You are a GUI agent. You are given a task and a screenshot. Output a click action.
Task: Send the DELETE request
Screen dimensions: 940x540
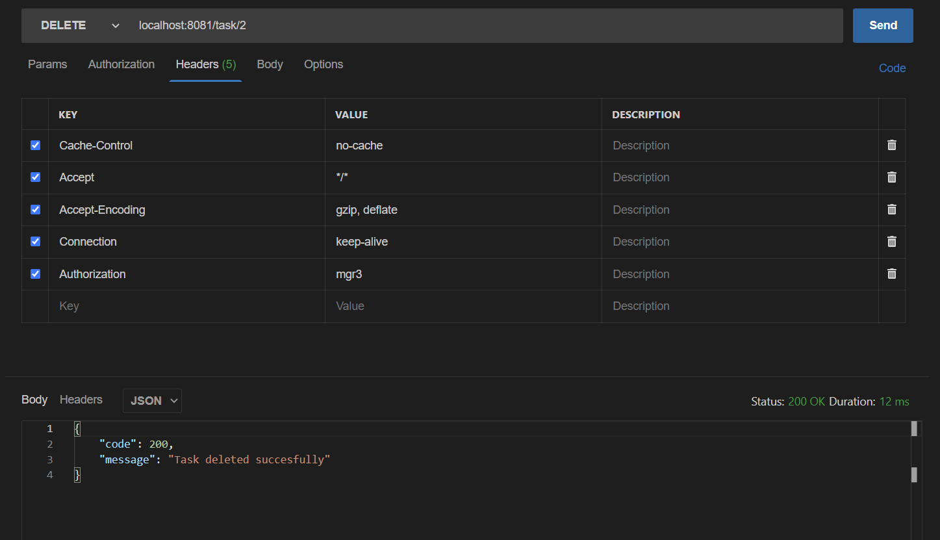883,25
